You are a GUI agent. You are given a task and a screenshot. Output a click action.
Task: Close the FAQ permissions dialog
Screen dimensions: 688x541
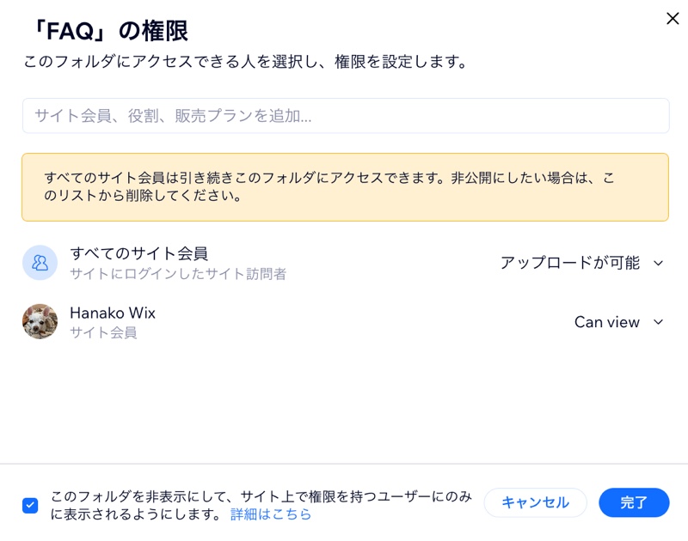point(673,18)
